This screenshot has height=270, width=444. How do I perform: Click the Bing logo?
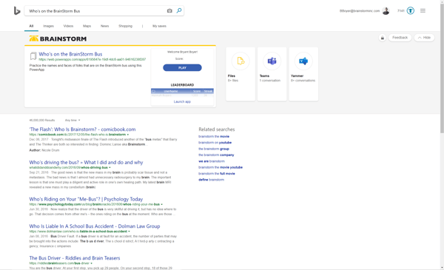pyautogui.click(x=17, y=11)
